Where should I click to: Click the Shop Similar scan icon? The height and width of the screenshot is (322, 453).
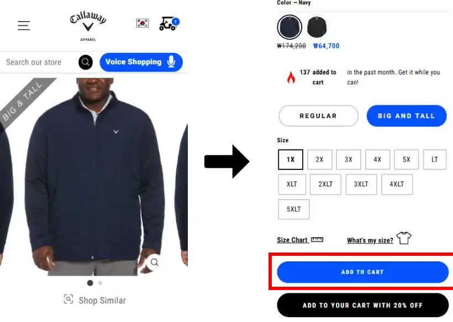tap(69, 299)
